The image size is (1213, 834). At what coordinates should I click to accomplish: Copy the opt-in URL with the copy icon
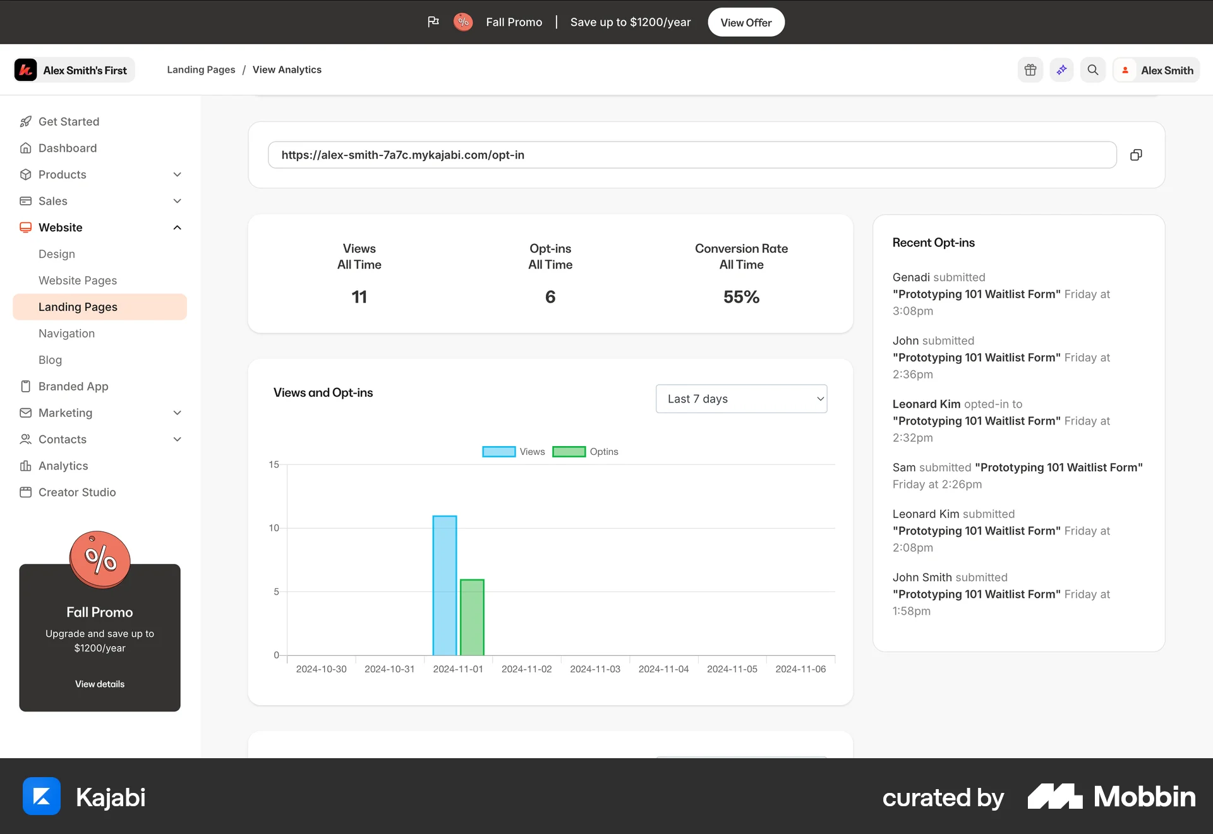(1136, 155)
